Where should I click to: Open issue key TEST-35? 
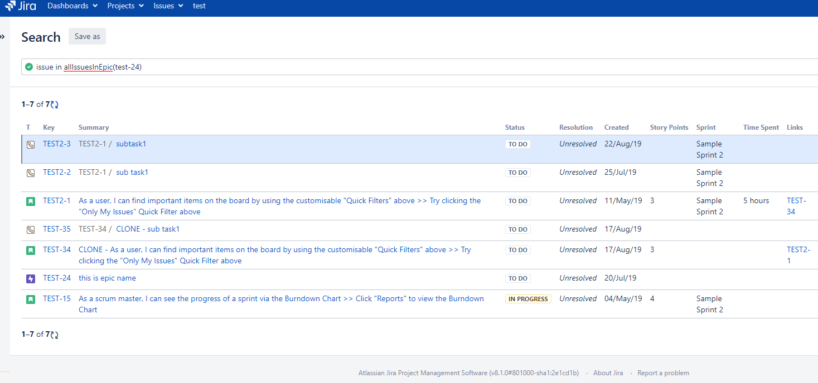pyautogui.click(x=57, y=229)
